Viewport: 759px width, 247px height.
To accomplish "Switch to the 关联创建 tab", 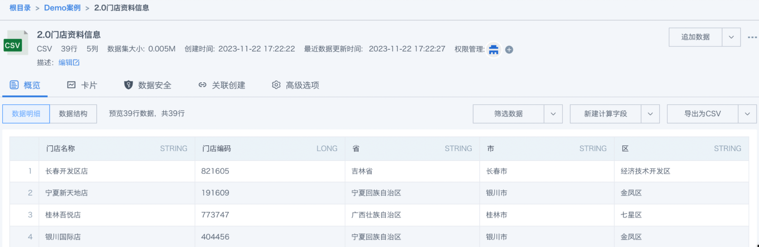I will [x=222, y=85].
